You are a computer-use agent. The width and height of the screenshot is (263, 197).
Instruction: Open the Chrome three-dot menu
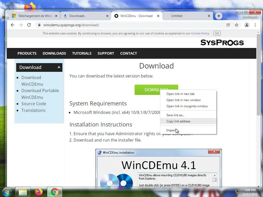[x=255, y=25]
